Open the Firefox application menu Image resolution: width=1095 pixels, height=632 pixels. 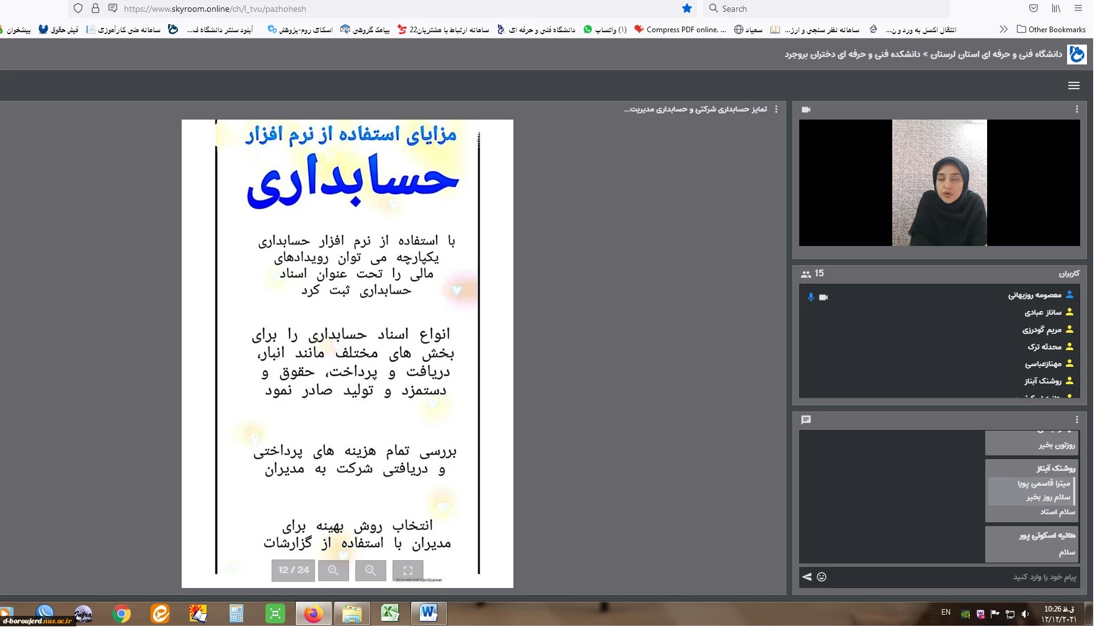(1078, 9)
